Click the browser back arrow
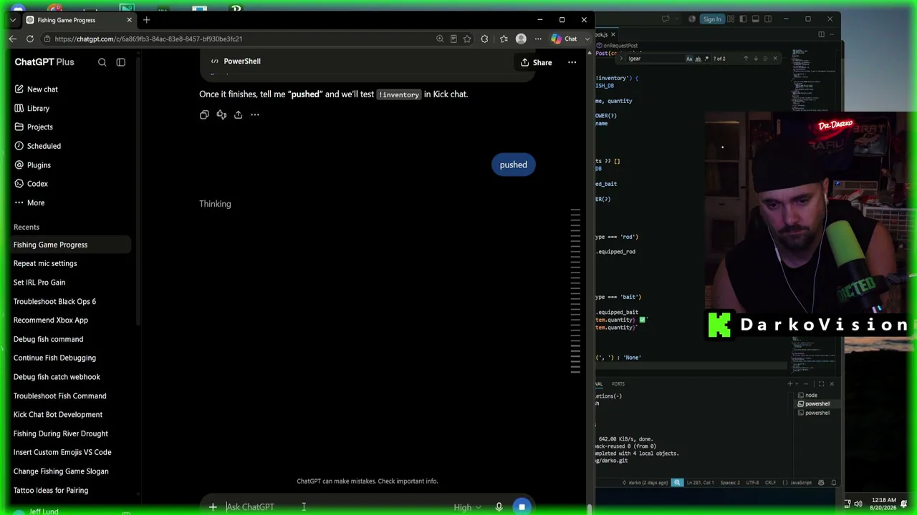The image size is (917, 515). [x=13, y=39]
